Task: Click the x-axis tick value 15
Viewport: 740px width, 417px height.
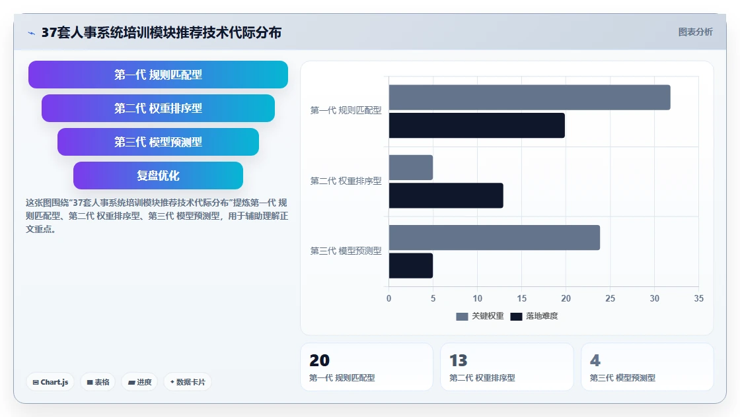Action: [521, 298]
